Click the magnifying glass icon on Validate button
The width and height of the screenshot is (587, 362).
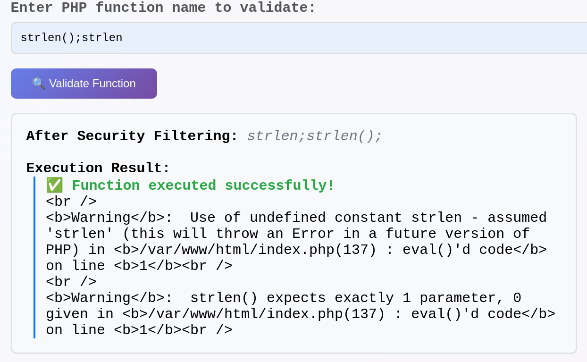coord(38,84)
